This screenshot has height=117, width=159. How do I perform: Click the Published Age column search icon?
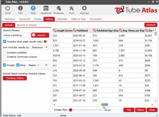pyautogui.click(x=94, y=30)
